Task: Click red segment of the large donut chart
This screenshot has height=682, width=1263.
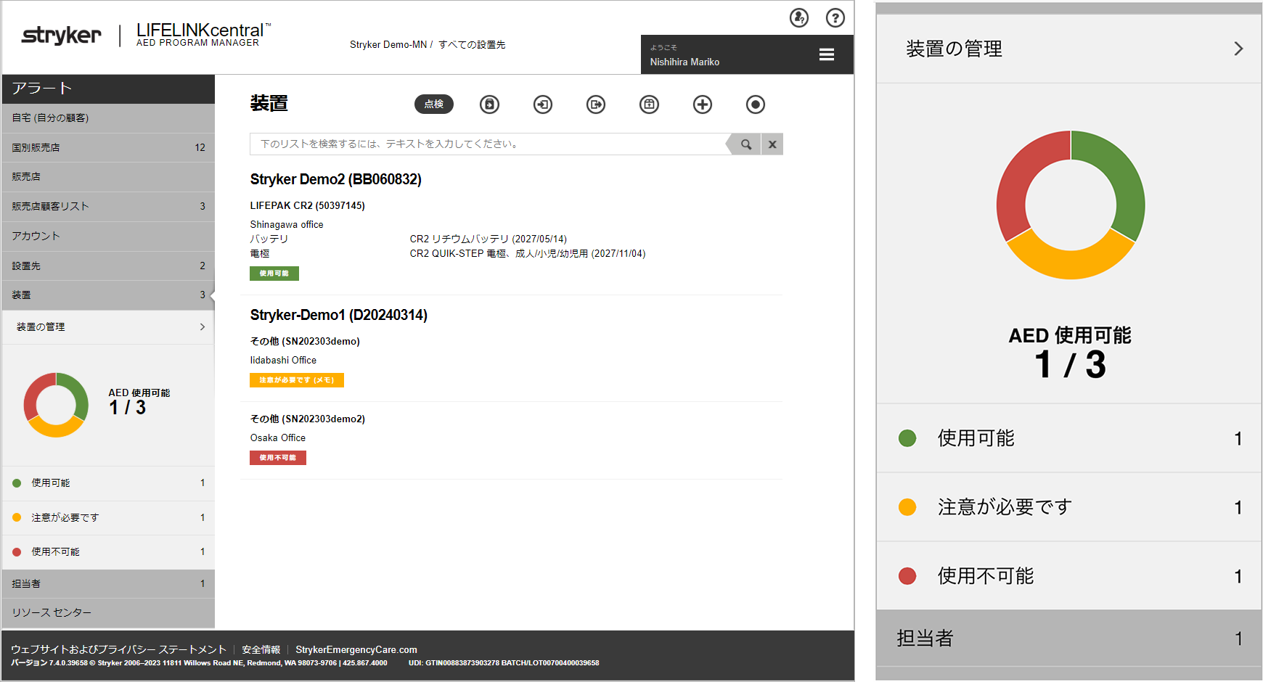Action: click(1023, 181)
